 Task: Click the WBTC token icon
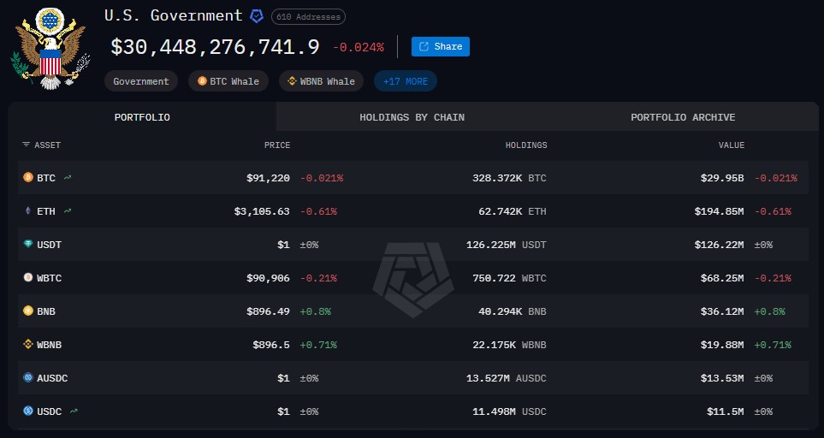[x=28, y=278]
